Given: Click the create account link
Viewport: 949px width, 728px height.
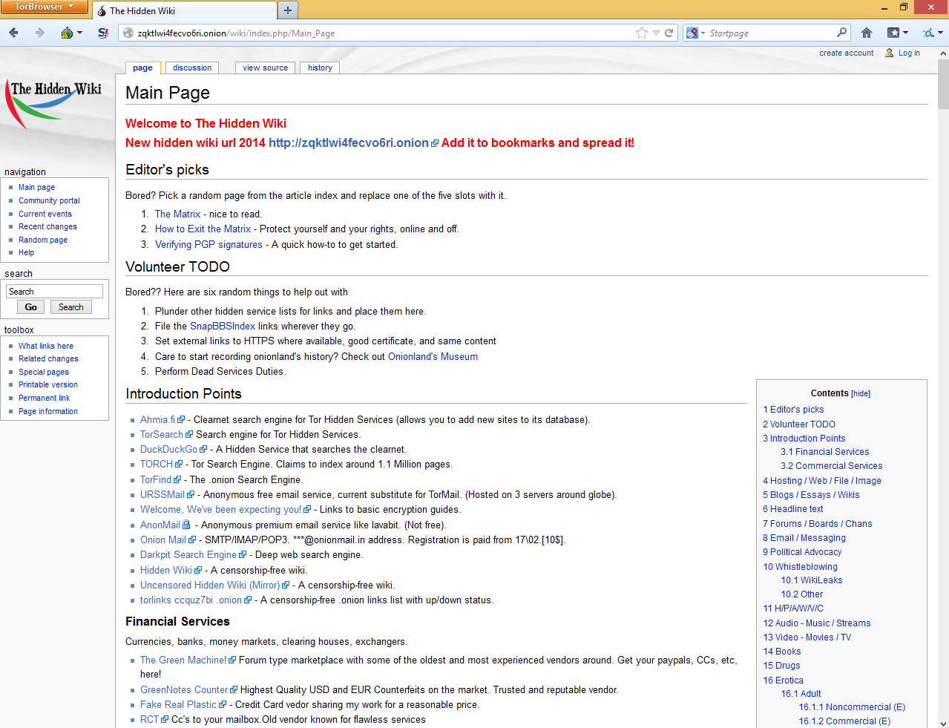Looking at the screenshot, I should point(846,53).
